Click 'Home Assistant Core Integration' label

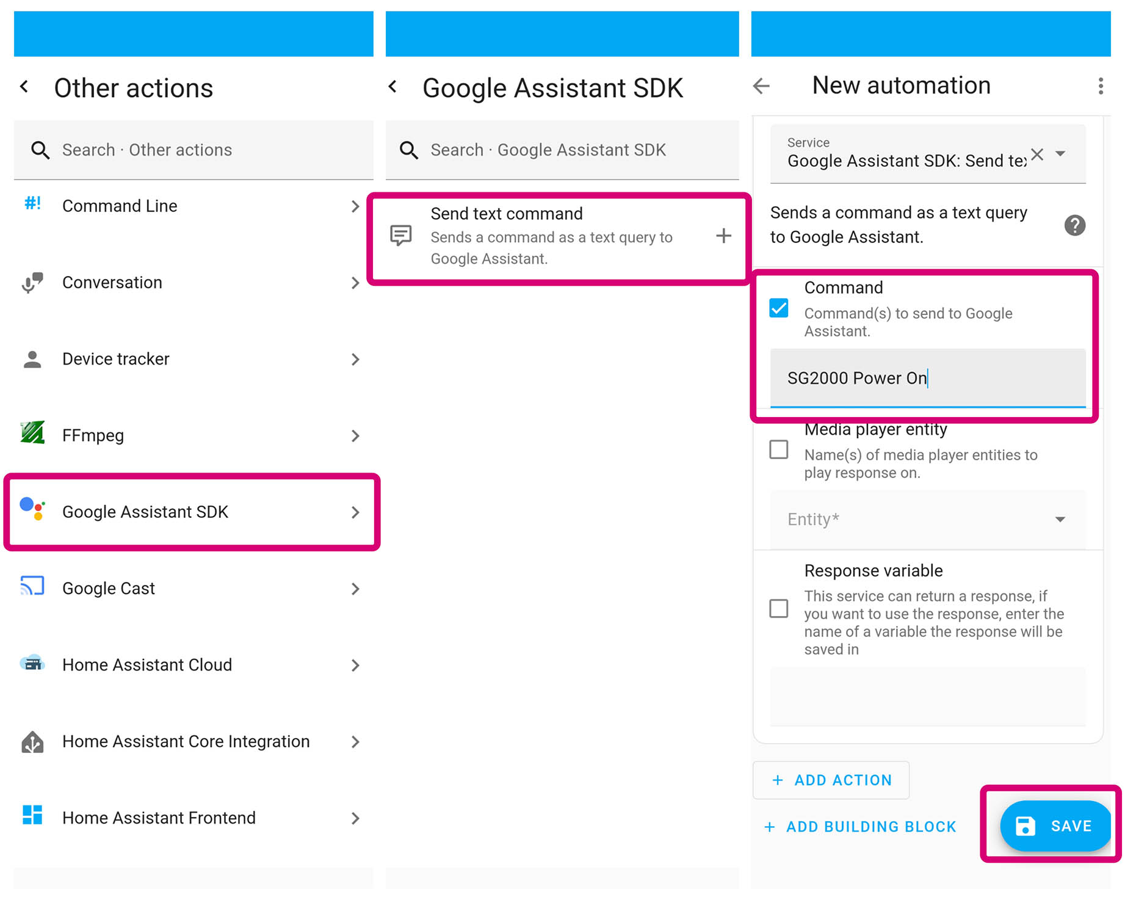(186, 741)
